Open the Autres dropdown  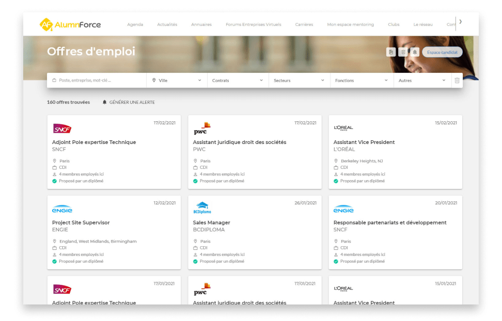422,81
